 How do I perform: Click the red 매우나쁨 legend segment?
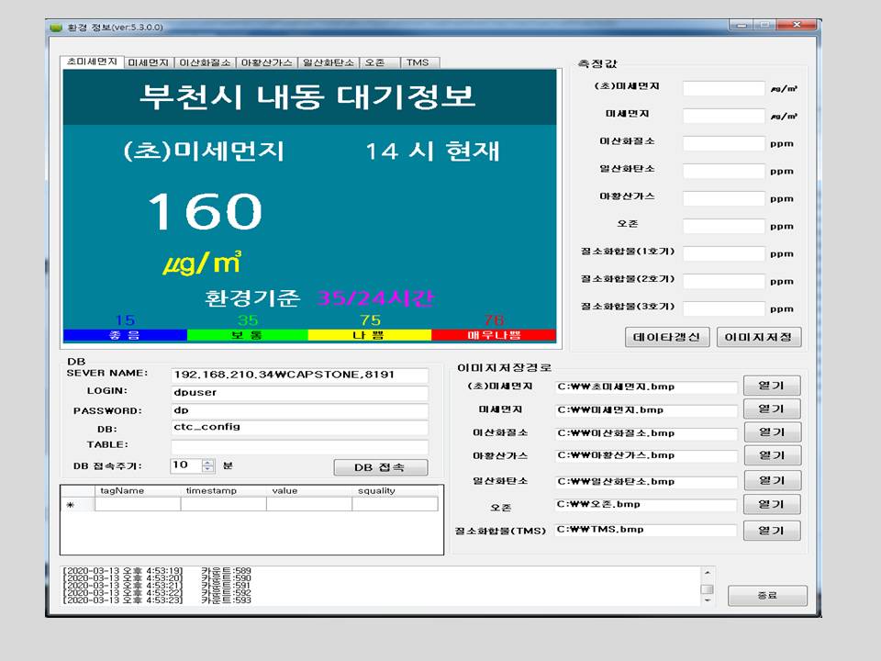pyautogui.click(x=494, y=335)
